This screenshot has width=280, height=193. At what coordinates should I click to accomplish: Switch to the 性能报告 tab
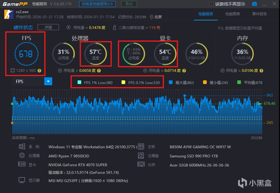(206, 14)
